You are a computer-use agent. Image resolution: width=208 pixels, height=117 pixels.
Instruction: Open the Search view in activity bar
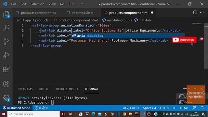(x=6, y=28)
